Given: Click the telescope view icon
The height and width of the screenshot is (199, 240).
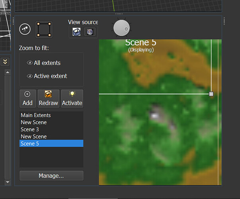Looking at the screenshot, I should click(25, 29).
